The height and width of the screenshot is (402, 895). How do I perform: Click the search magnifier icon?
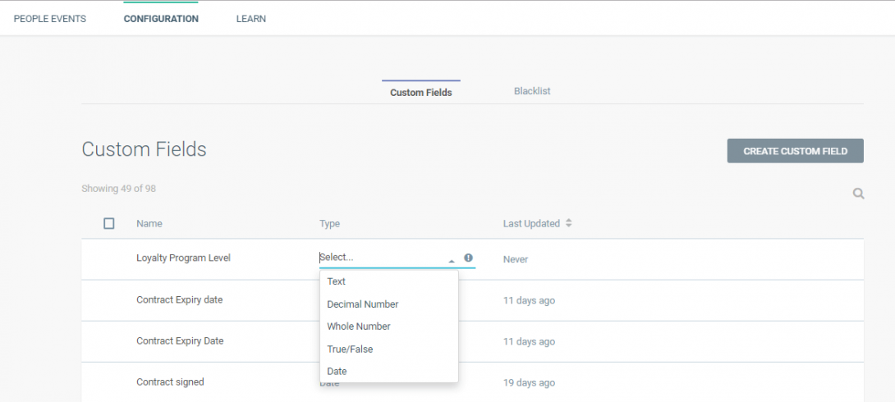[858, 194]
